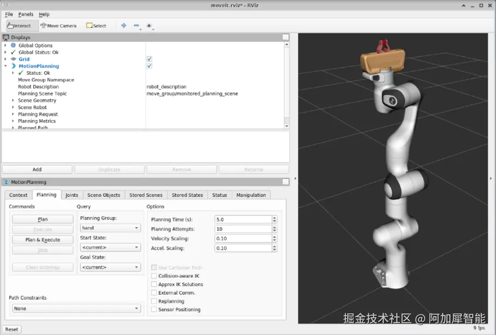Image resolution: width=496 pixels, height=335 pixels.
Task: Open the Goal State dropdown
Action: point(110,267)
